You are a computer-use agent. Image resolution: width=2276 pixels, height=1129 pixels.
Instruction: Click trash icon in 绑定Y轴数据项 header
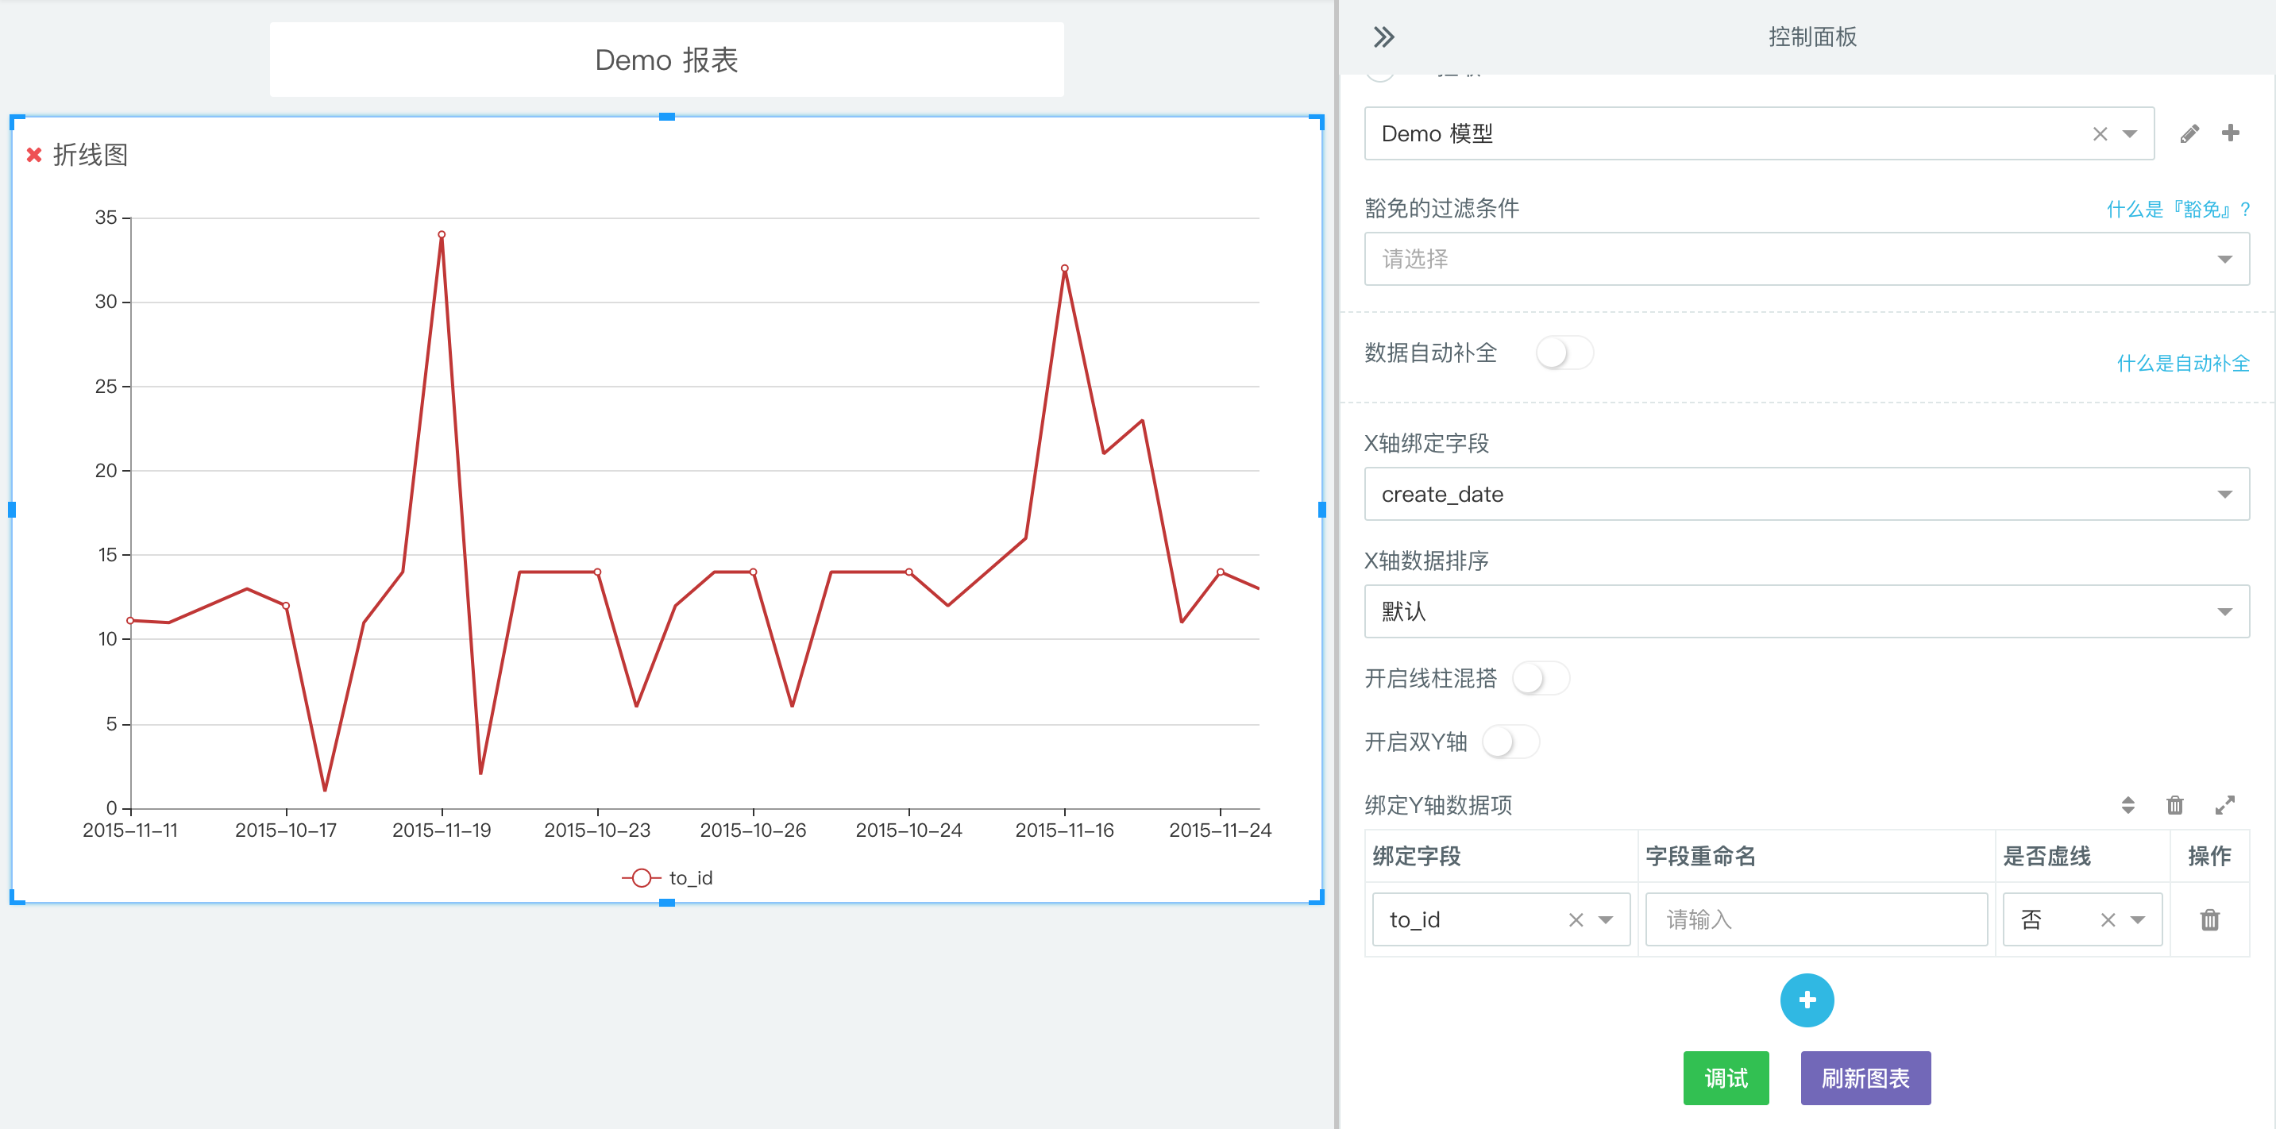pyautogui.click(x=2174, y=805)
